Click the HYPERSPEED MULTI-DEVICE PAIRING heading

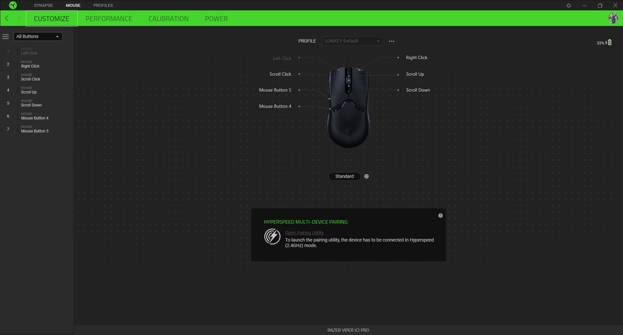(x=306, y=222)
